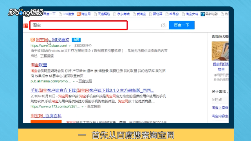Image resolution: width=251 pixels, height=141 pixels.
Task: Click the page icon beside 聚划算 bookmark
Action: pos(150,14)
